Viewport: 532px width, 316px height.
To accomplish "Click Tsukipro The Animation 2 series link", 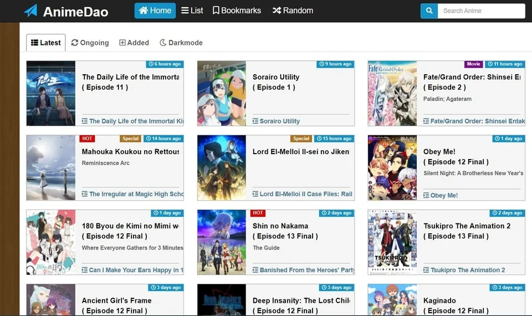I will coord(464,270).
